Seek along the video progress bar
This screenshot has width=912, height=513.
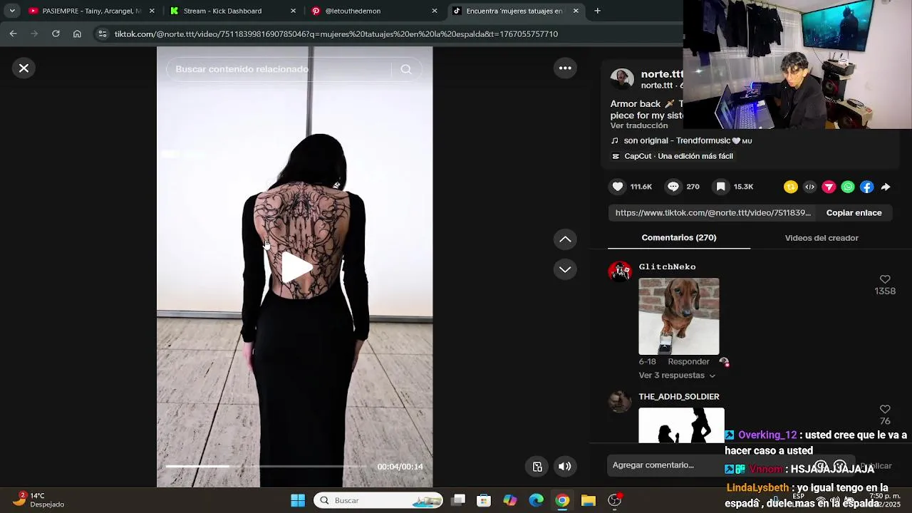pos(265,467)
